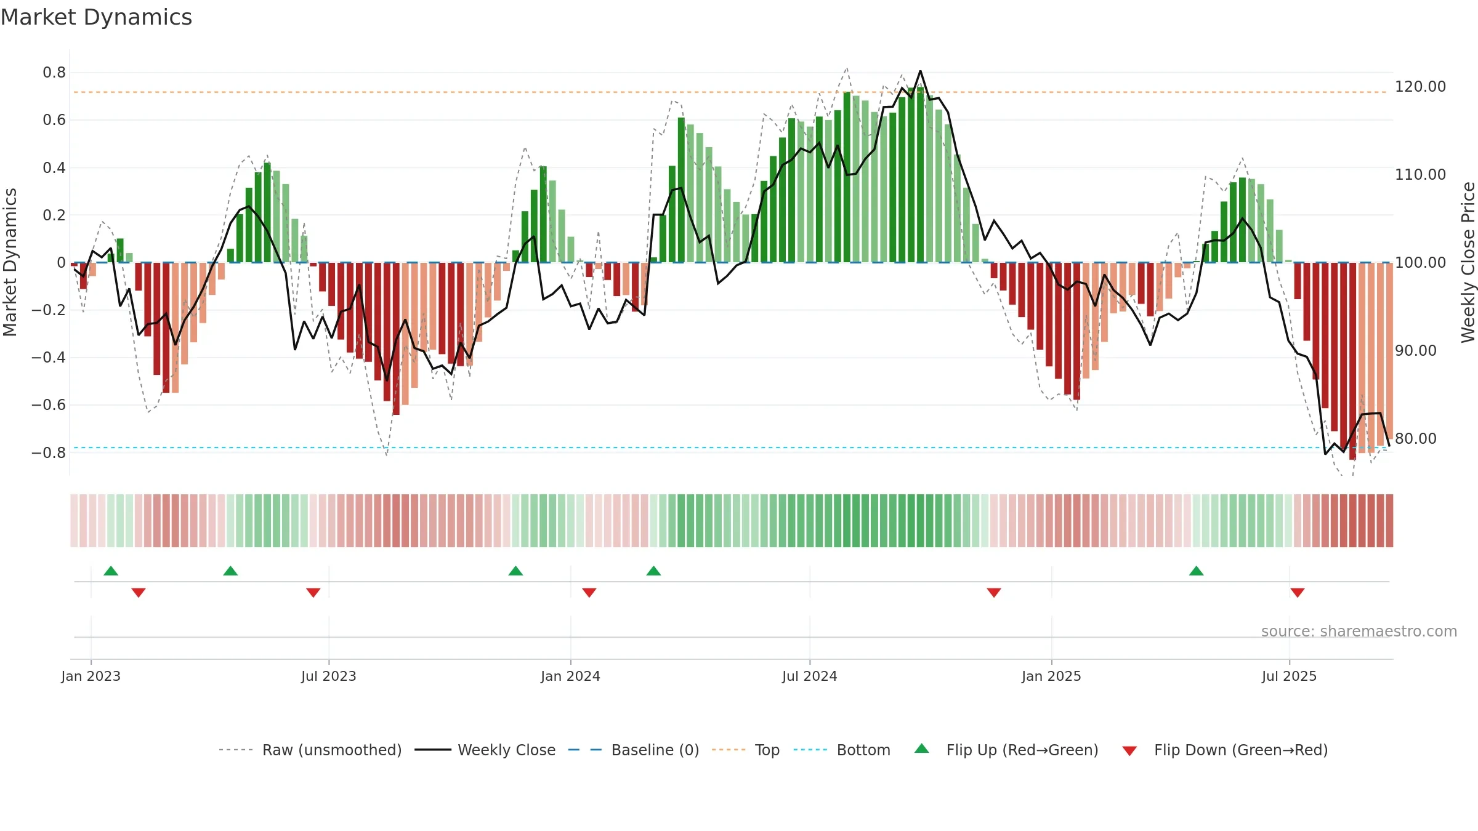Viewport: 1478px width, 831px height.
Task: Click the Jul 2024 x-axis label
Action: [810, 676]
